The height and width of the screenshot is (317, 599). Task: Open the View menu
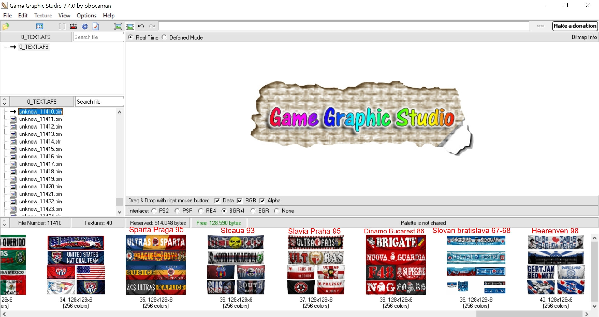64,15
